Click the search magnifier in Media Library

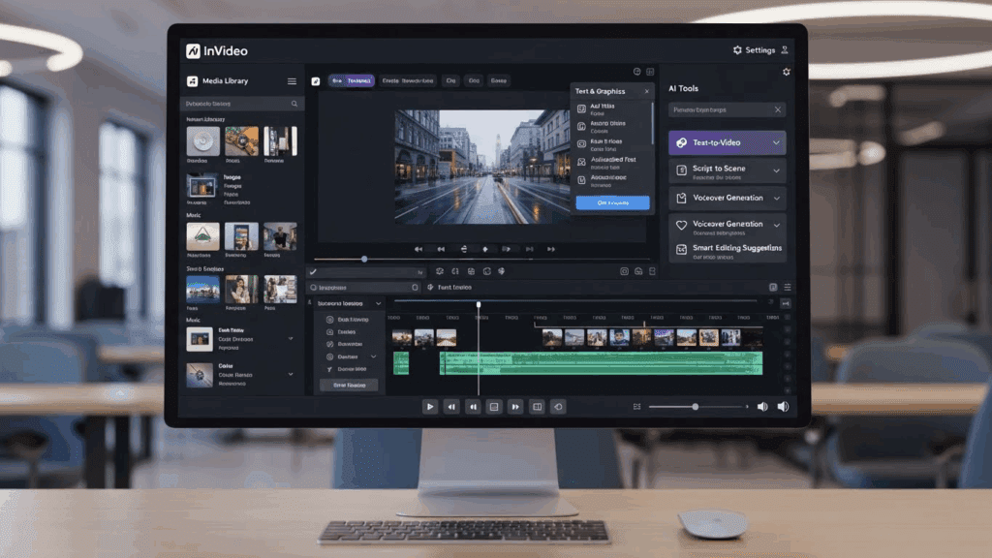(294, 104)
